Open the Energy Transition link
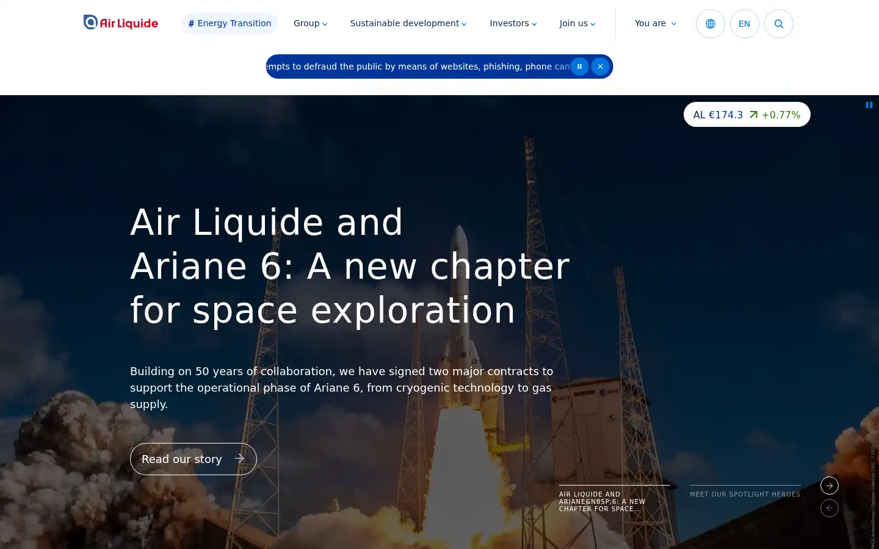Image resolution: width=879 pixels, height=549 pixels. coord(230,23)
